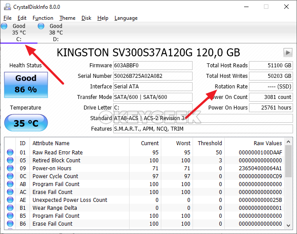Switch to the C: disk tab
Image resolution: width=297 pixels, height=234 pixels.
19,33
